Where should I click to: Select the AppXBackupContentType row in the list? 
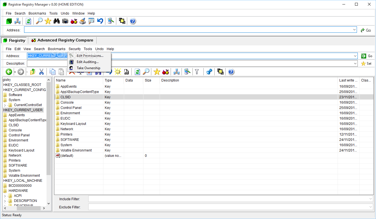pos(214,92)
